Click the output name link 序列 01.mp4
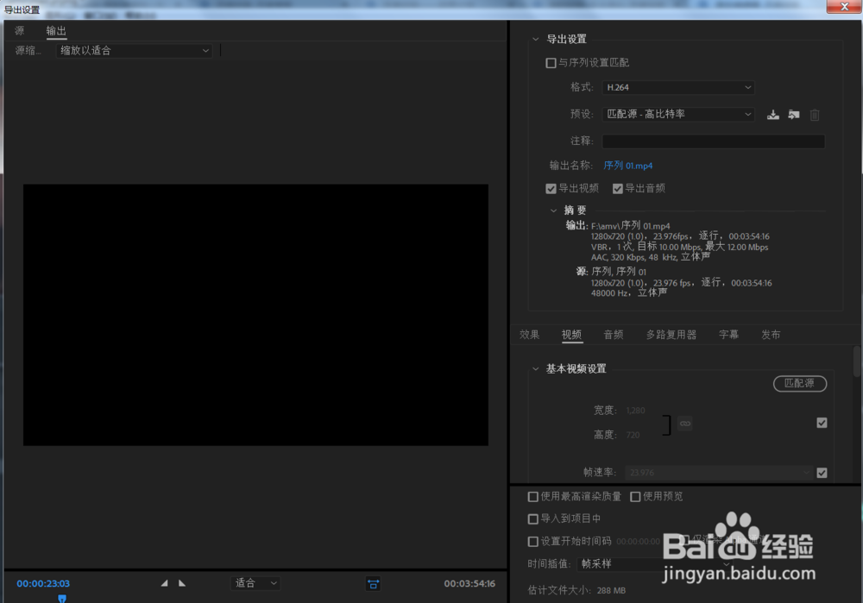Image resolution: width=863 pixels, height=603 pixels. tap(628, 166)
